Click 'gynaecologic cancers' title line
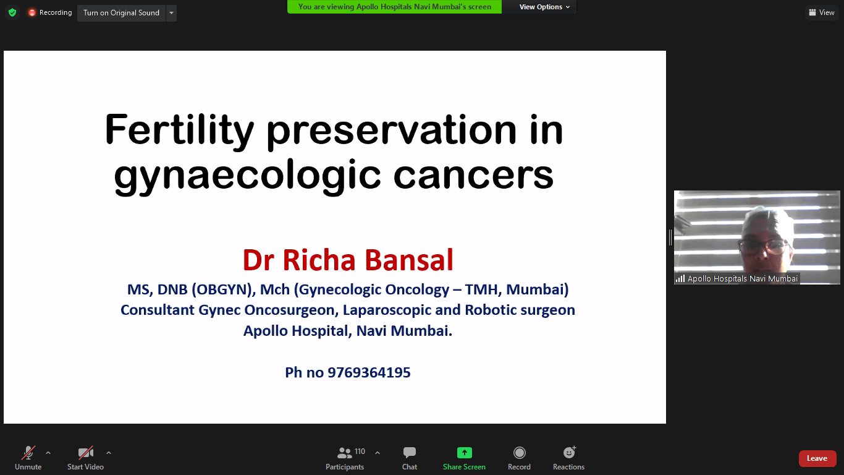844x475 pixels. [x=334, y=175]
